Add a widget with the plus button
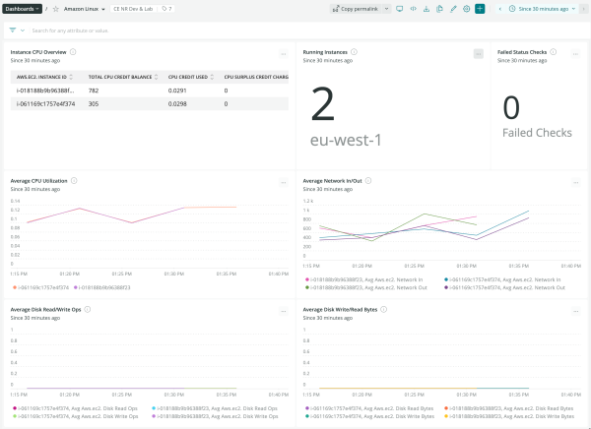 (x=480, y=8)
